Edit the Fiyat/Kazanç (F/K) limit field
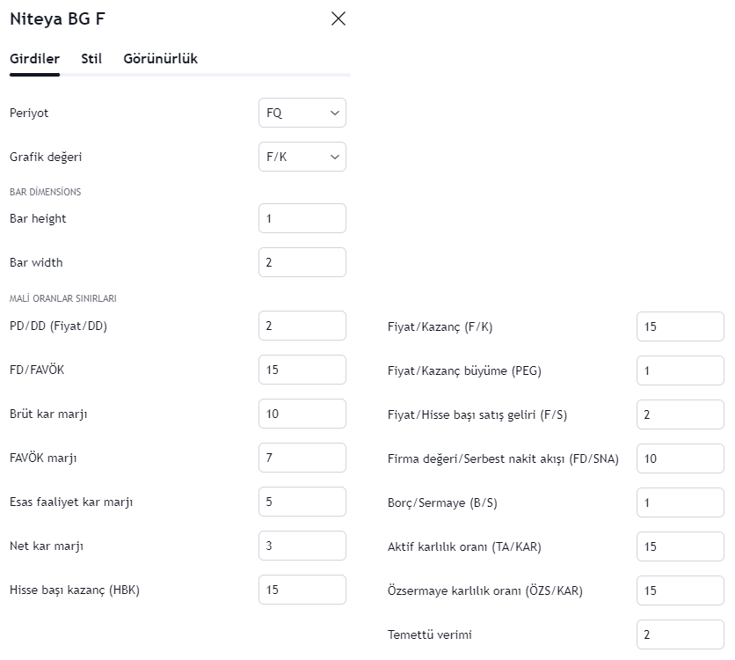 point(680,326)
